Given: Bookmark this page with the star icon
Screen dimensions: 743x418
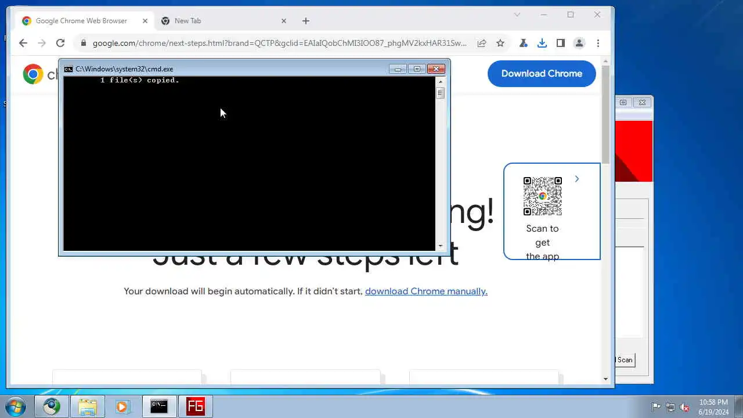Looking at the screenshot, I should [x=500, y=43].
